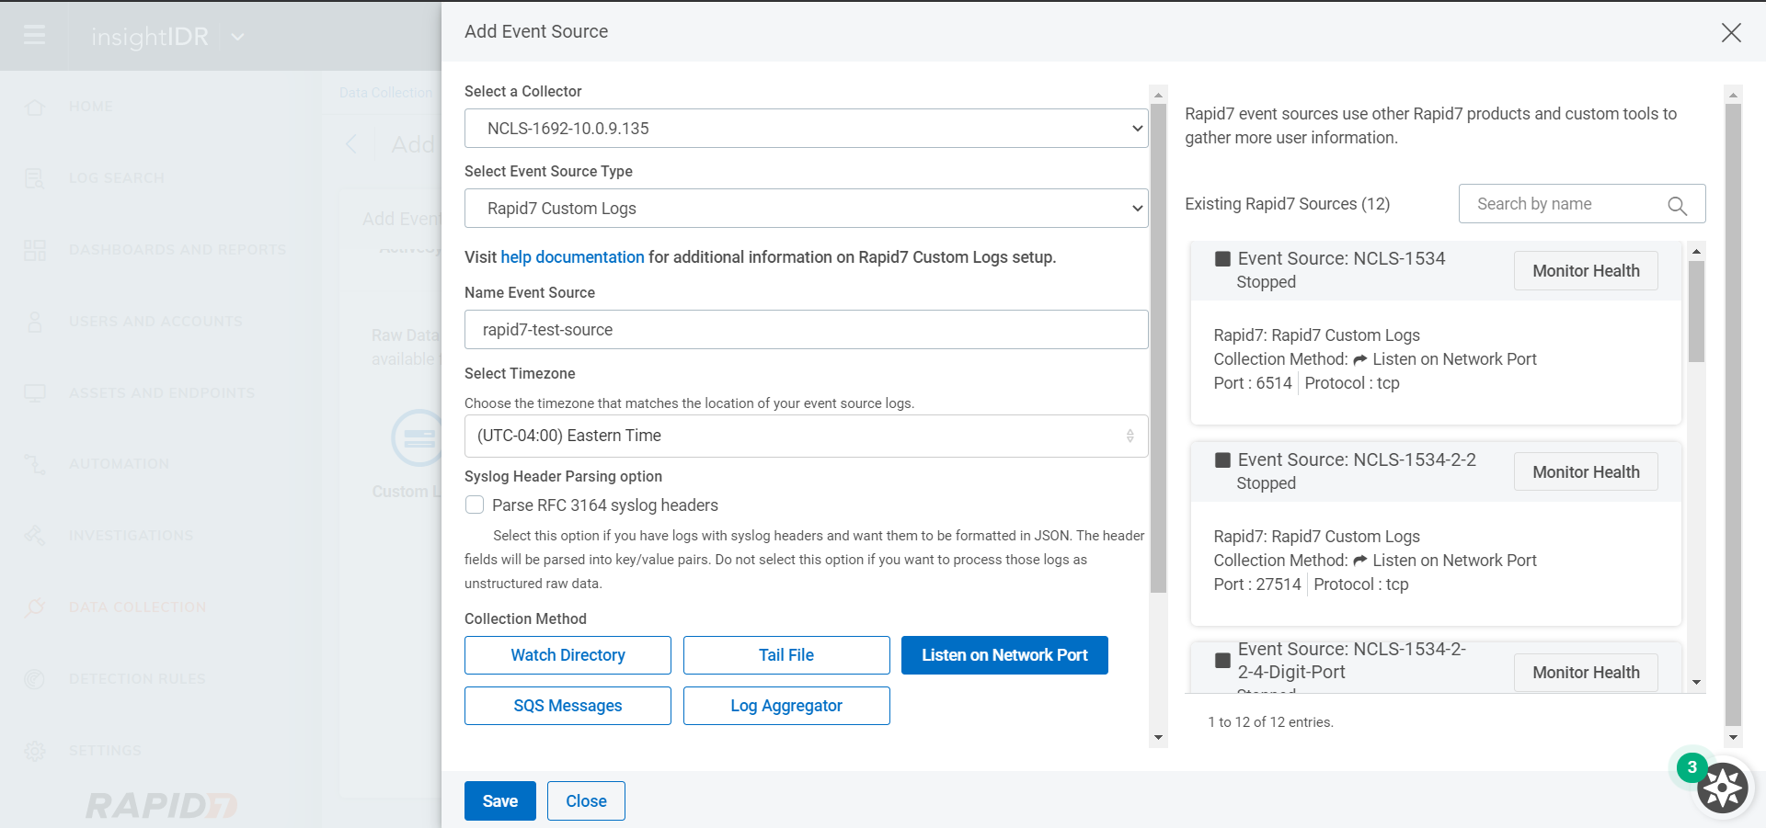1766x828 pixels.
Task: Click the Investigations icon
Action: [35, 536]
